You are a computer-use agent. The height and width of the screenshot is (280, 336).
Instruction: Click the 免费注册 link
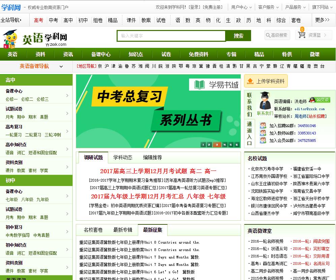(213, 7)
